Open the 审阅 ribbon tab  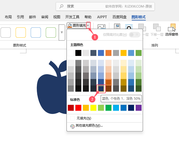[x=45, y=17]
